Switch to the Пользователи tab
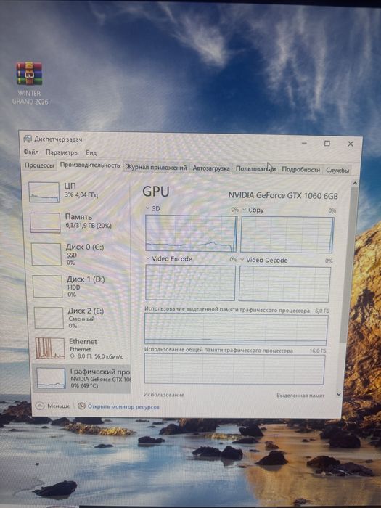The image size is (381, 508). click(x=255, y=169)
